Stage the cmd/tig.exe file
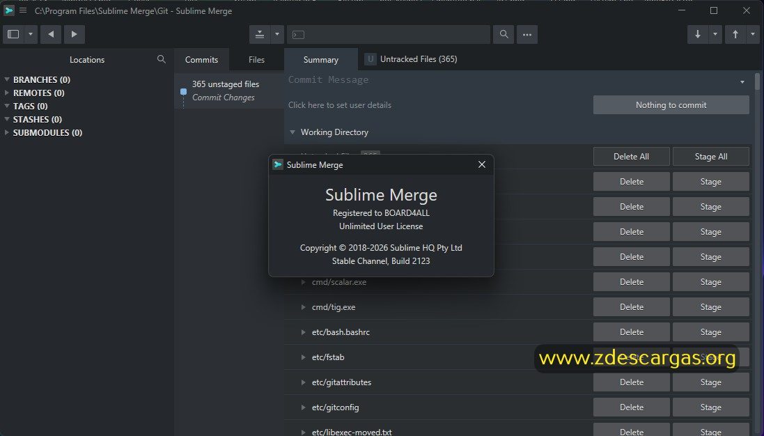The height and width of the screenshot is (436, 764). pos(711,307)
